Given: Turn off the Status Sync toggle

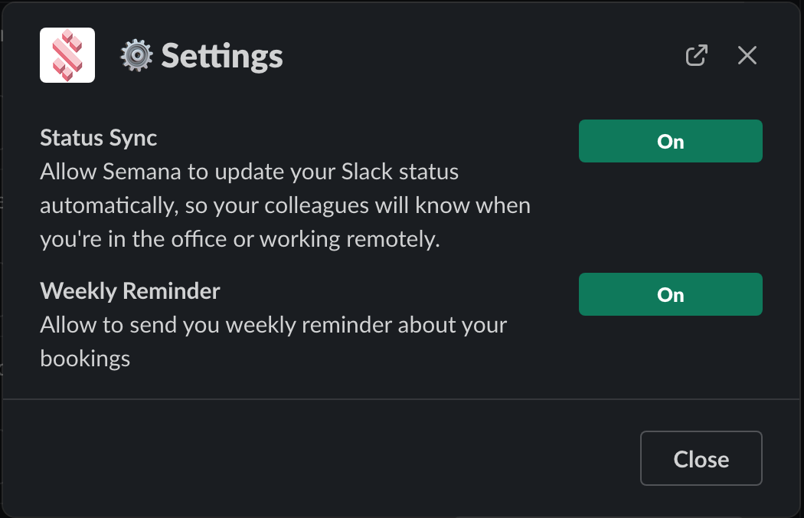Looking at the screenshot, I should (670, 141).
